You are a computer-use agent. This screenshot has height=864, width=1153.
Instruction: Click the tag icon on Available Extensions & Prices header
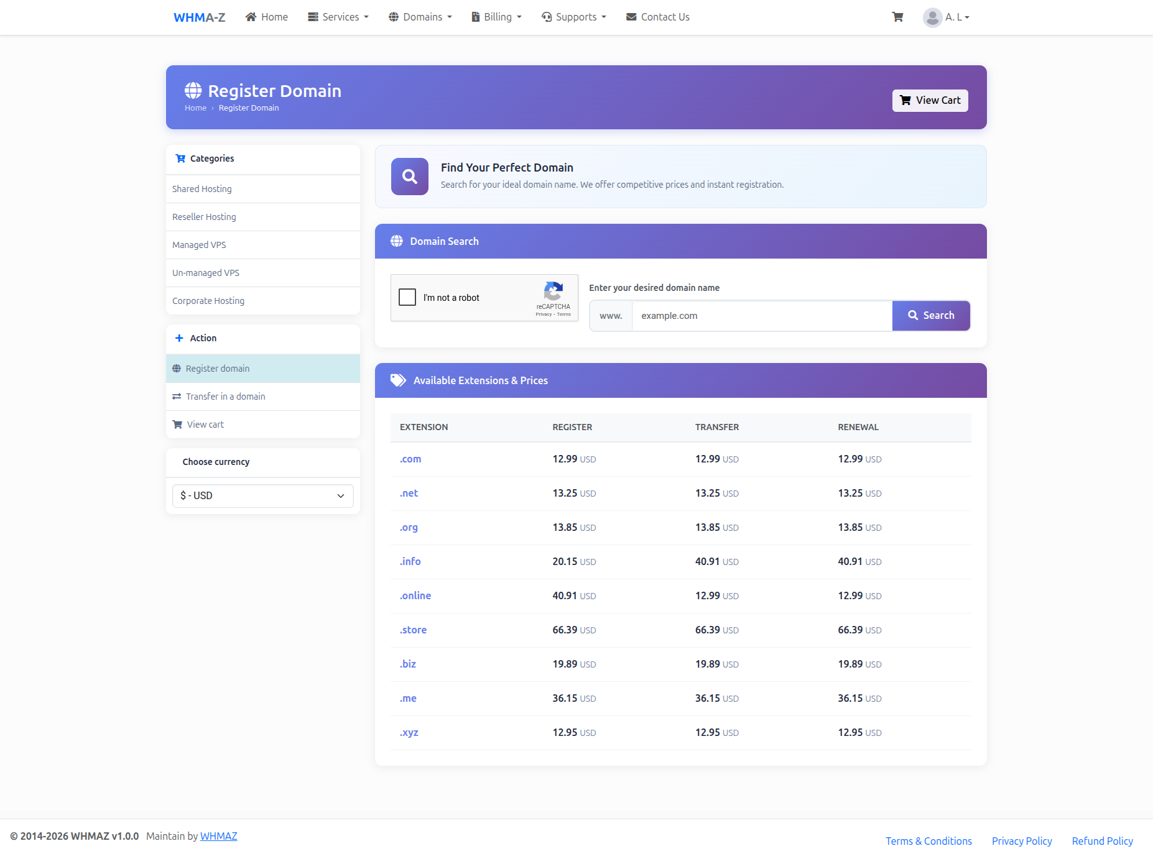[x=397, y=380]
